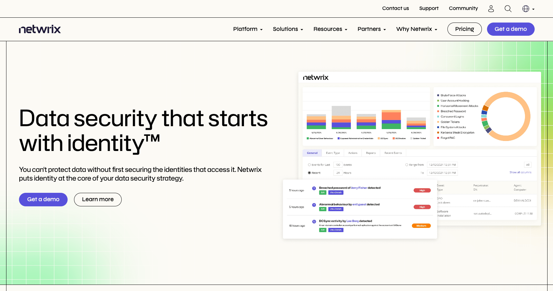Click High badge on Breached password alert
Image resolution: width=553 pixels, height=291 pixels.
[422, 190]
